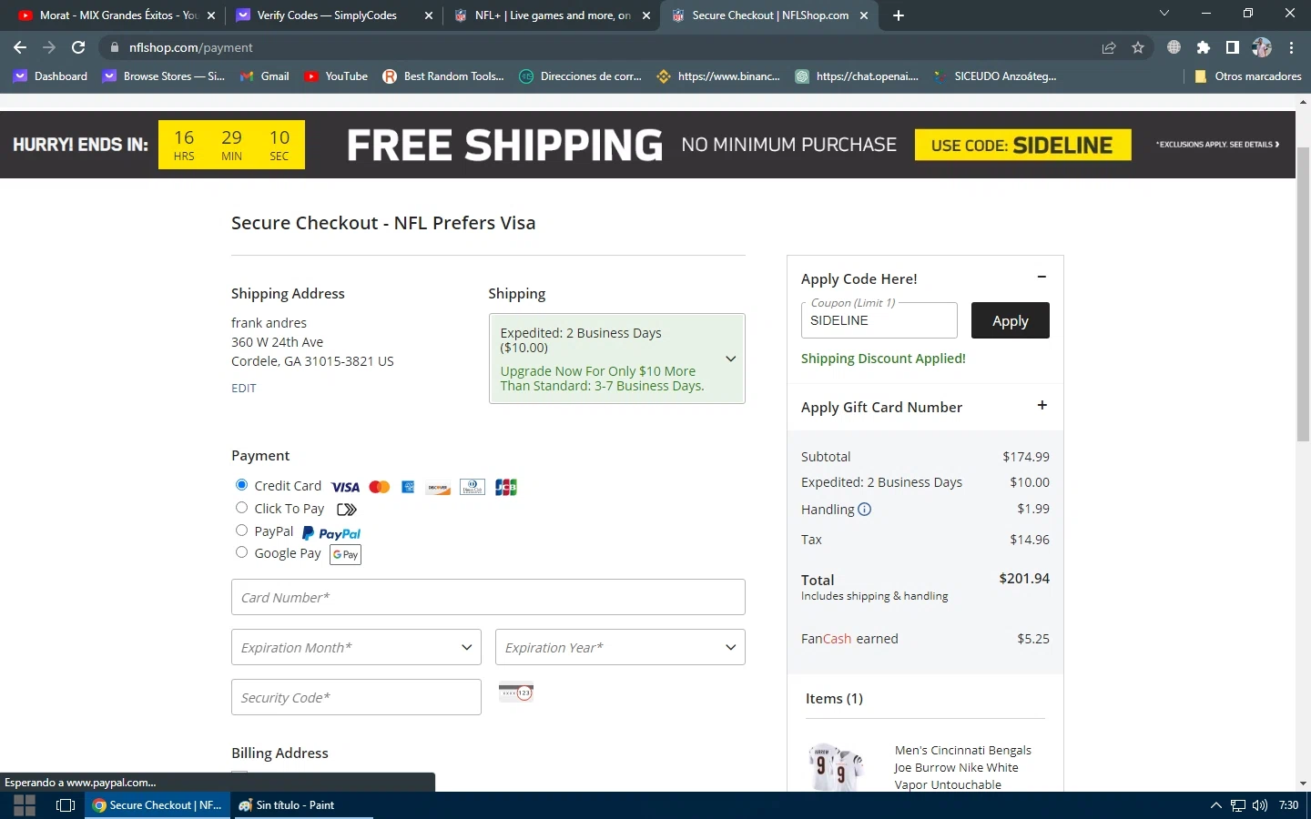Viewport: 1311px width, 819px height.
Task: Click the Apply coupon button
Action: (1011, 320)
